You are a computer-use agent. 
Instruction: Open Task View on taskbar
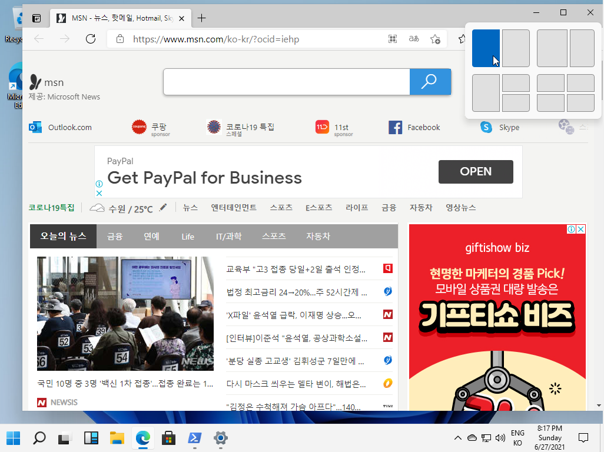65,438
